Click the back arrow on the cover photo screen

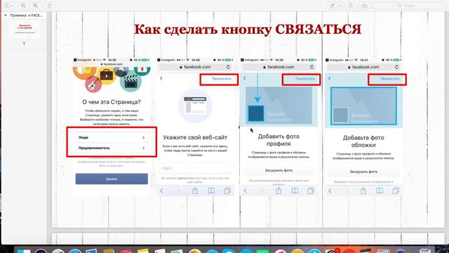330,78
